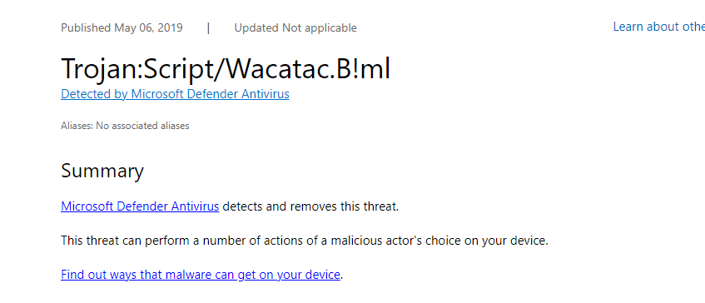Image resolution: width=705 pixels, height=303 pixels.
Task: Click the 'Learn about othe…' link at top right
Action: tap(658, 27)
